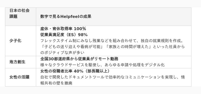201x94 pixels.
Task: Select the 少子化 row label
Action: pos(15,41)
